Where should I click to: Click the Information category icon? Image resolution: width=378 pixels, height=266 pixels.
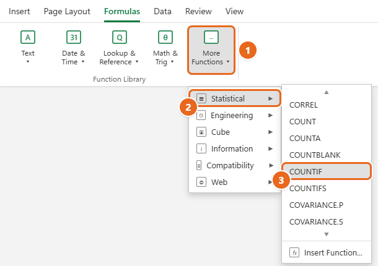[201, 148]
